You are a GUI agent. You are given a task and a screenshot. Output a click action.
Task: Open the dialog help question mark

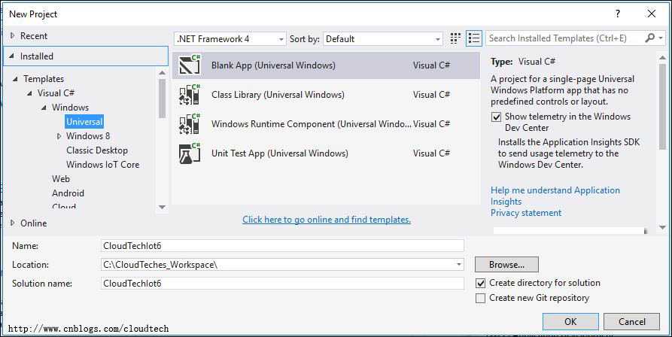pos(618,14)
